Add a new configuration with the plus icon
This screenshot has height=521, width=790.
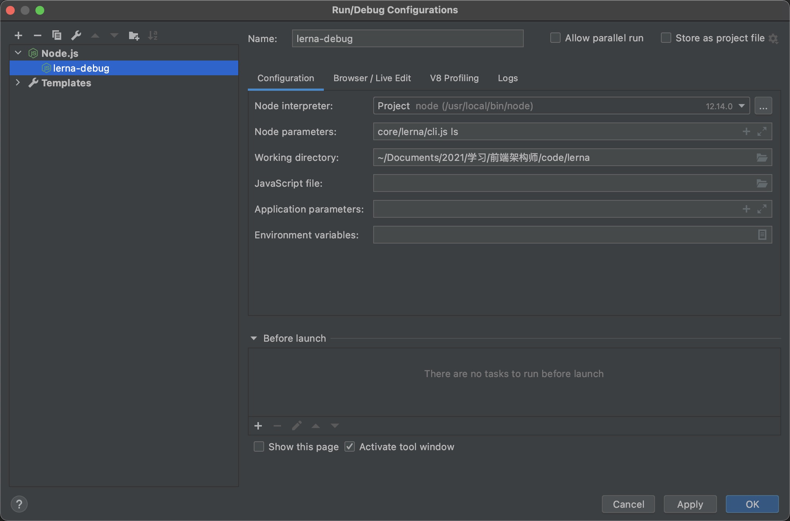click(18, 35)
